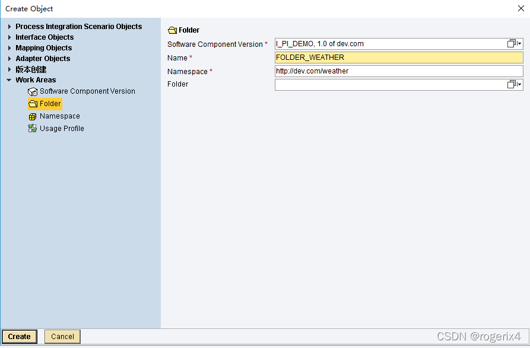The width and height of the screenshot is (530, 348).
Task: Click the Usage Profile icon
Action: 33,129
